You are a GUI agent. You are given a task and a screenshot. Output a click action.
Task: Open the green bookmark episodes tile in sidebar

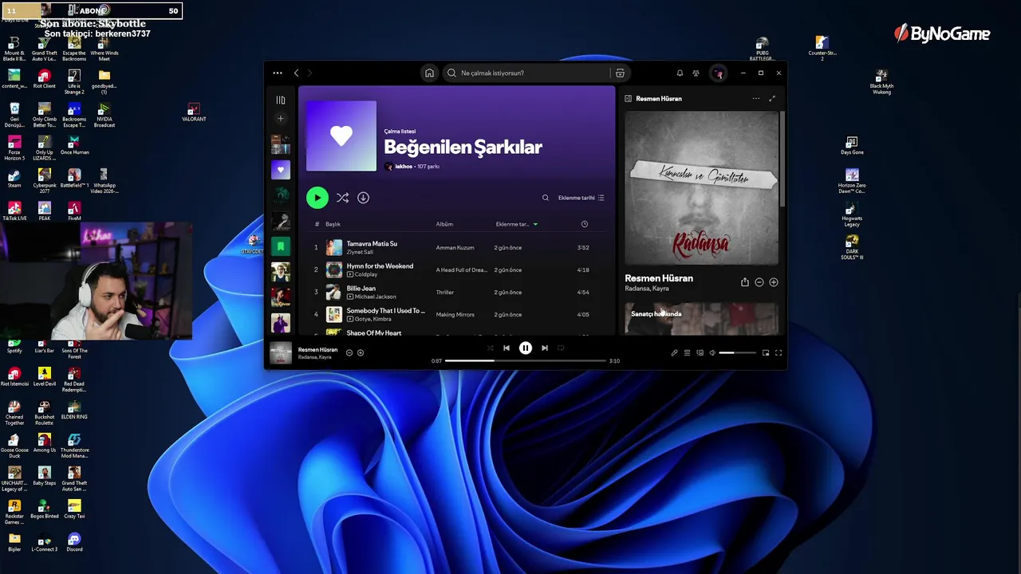click(x=280, y=246)
